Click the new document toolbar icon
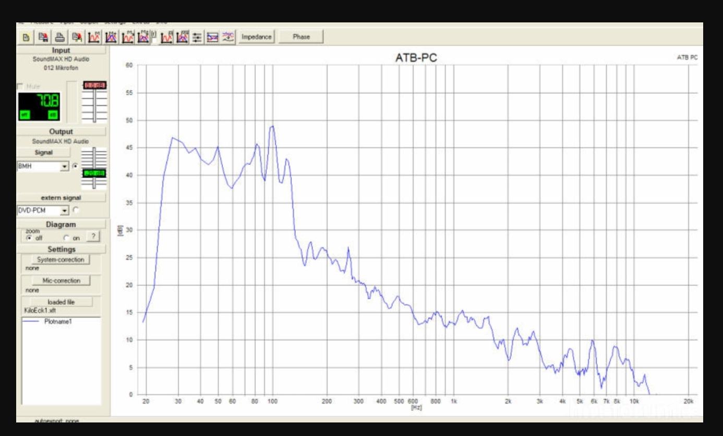Screen dimensions: 723x436 tap(25, 37)
